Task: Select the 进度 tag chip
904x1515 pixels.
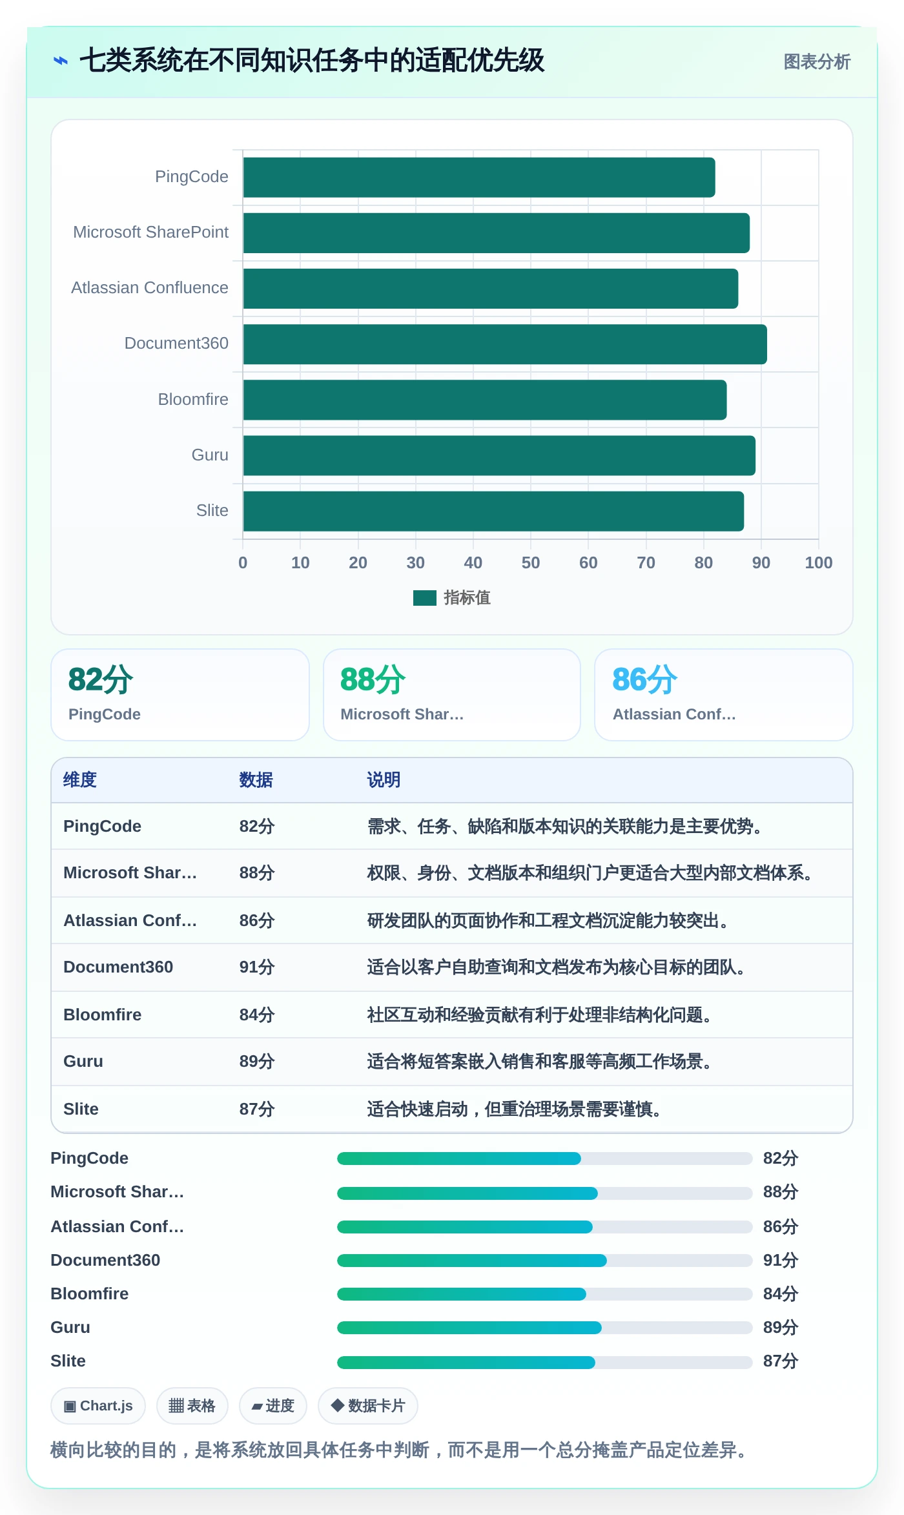Action: [273, 1406]
